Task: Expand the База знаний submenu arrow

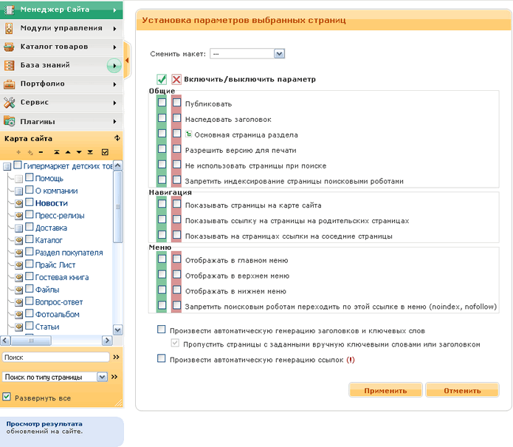Action: point(114,66)
